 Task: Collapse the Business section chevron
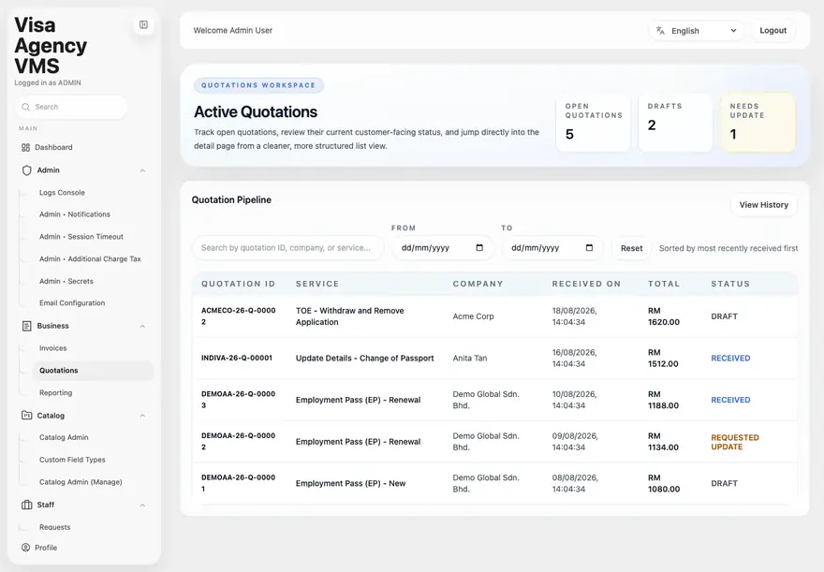(142, 326)
